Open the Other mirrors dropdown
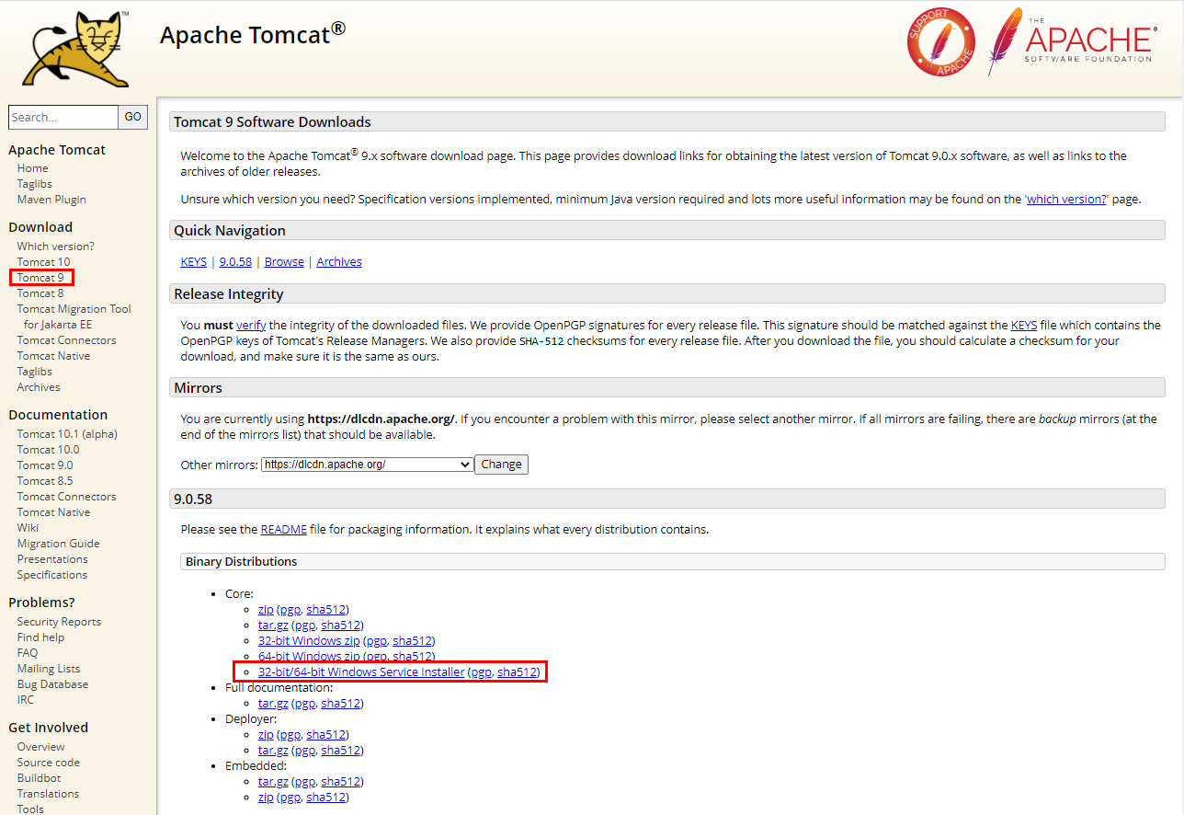The height and width of the screenshot is (815, 1184). [x=367, y=465]
